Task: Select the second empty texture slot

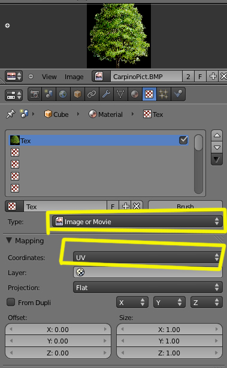Action: coord(15,164)
